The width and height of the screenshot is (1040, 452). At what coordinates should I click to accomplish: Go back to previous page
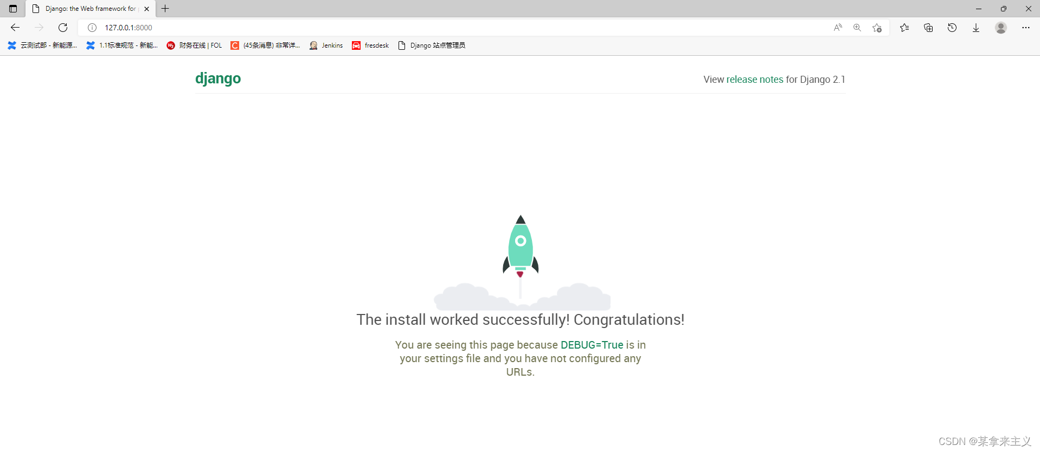pyautogui.click(x=15, y=28)
